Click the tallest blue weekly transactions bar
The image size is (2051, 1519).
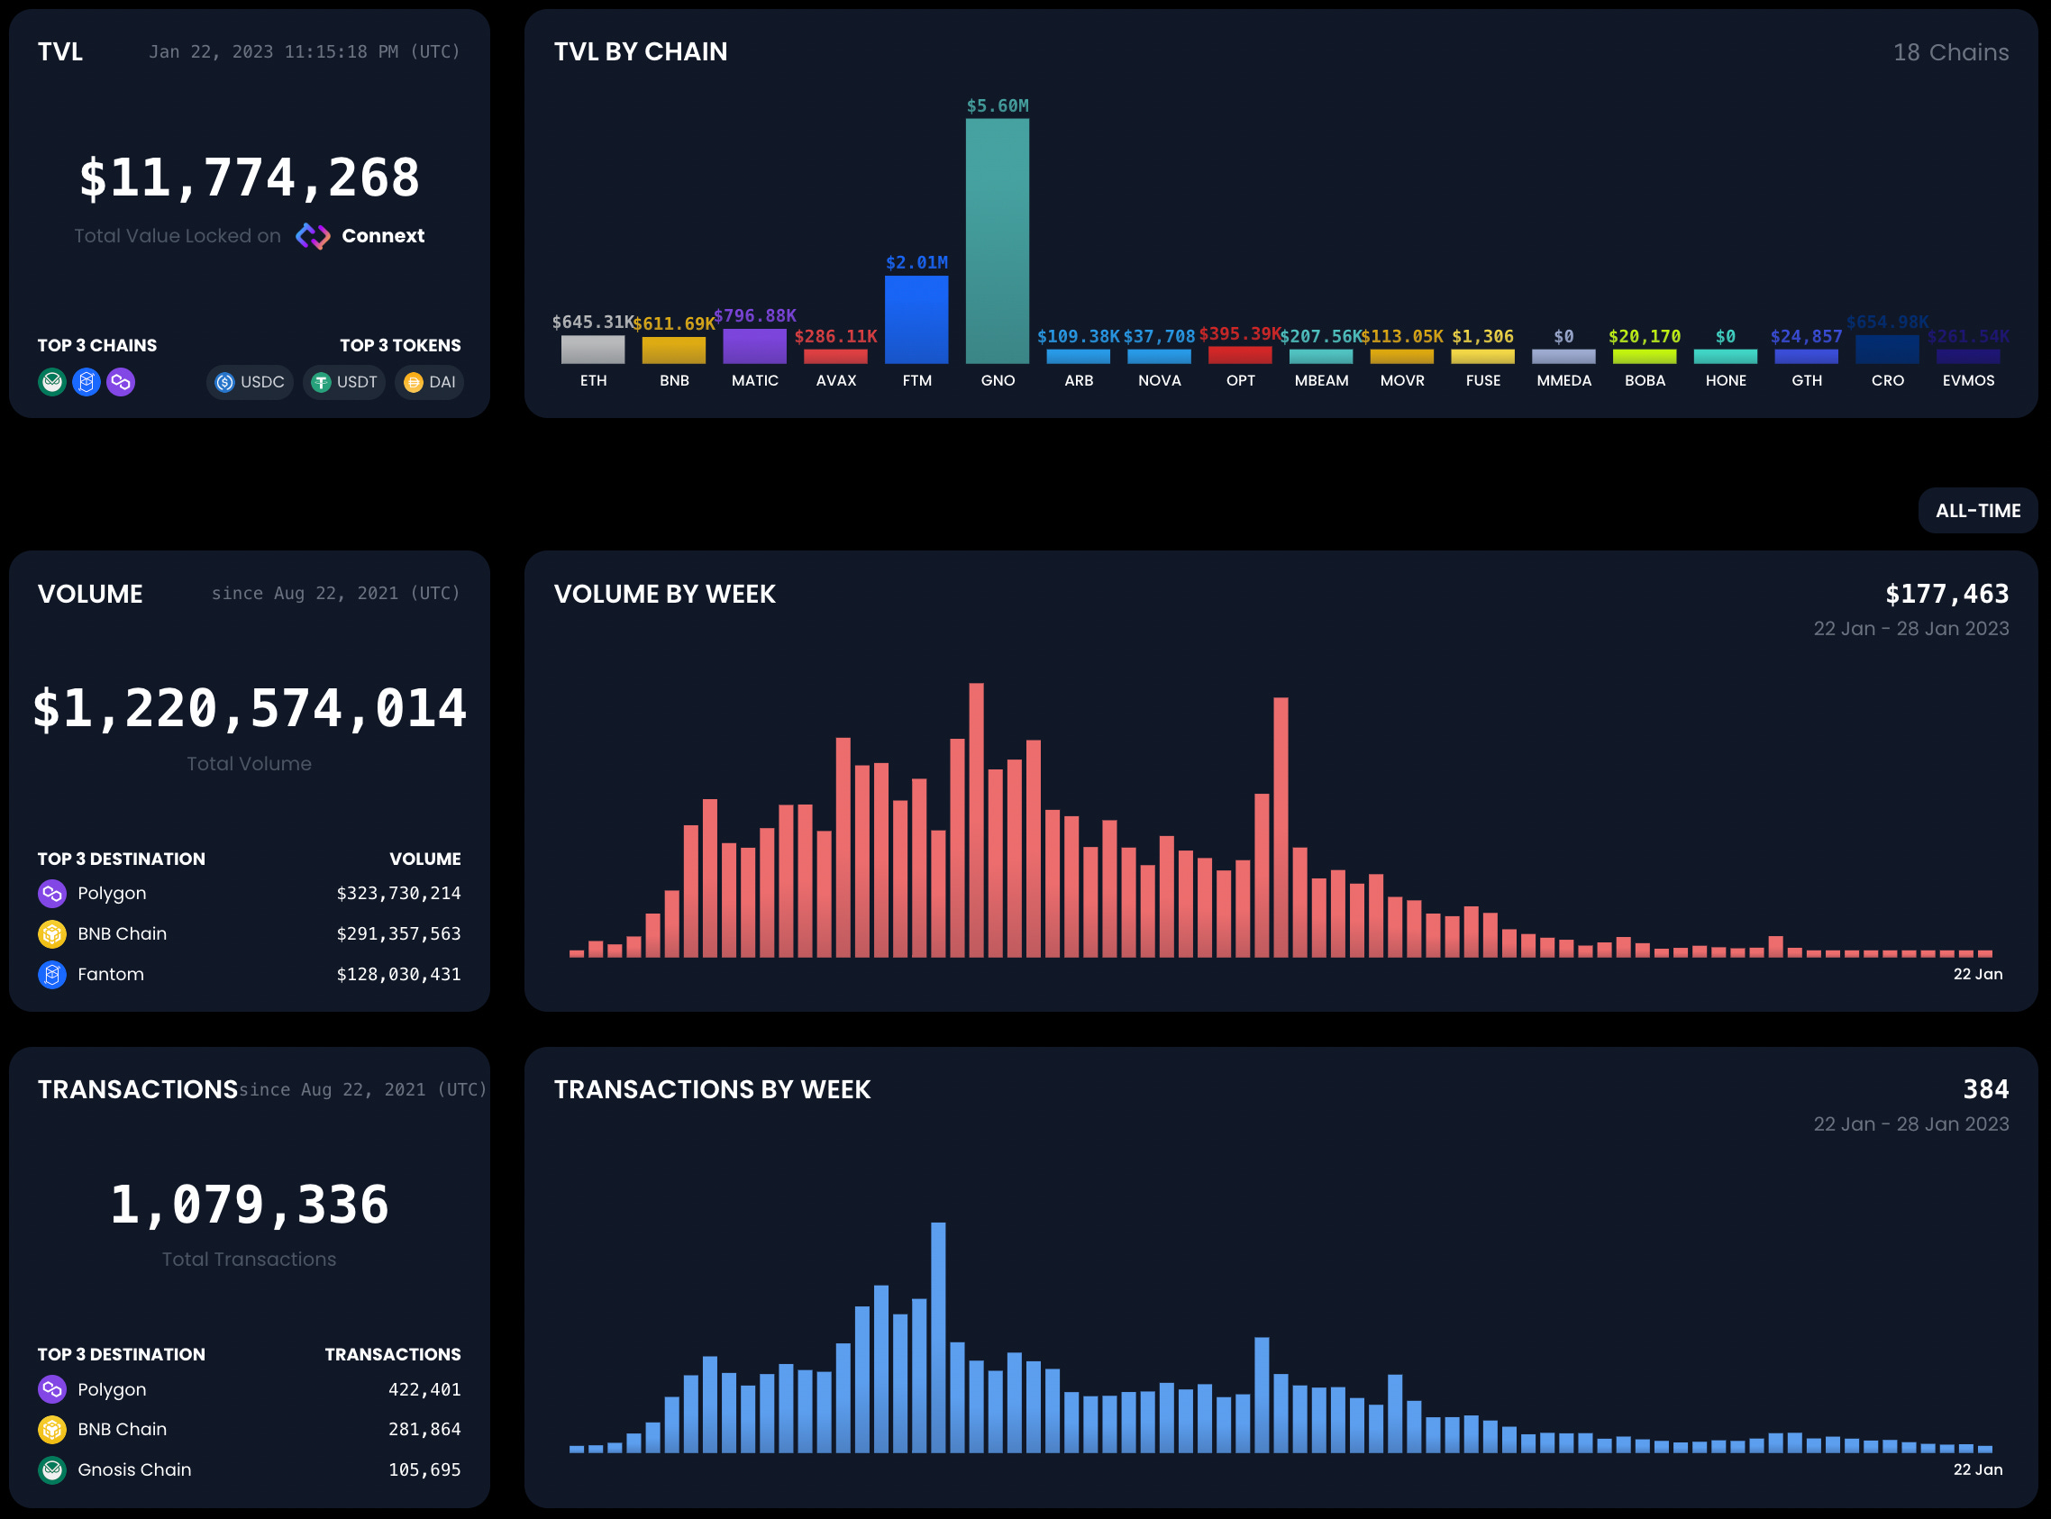938,1338
